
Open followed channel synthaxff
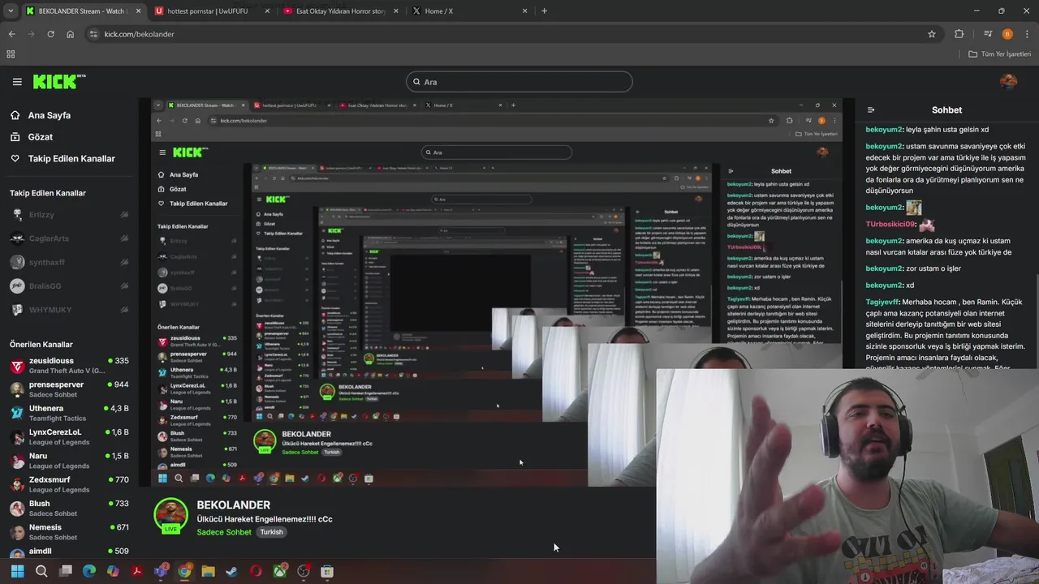(69, 262)
